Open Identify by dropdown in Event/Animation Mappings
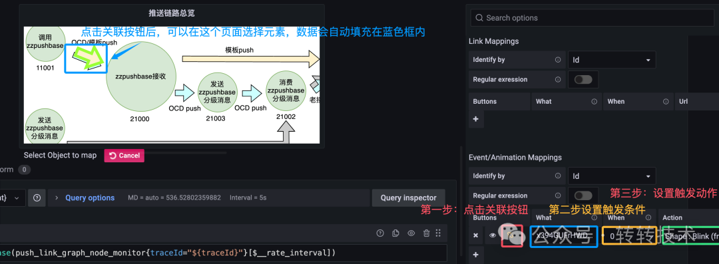The height and width of the screenshot is (264, 719). point(612,176)
